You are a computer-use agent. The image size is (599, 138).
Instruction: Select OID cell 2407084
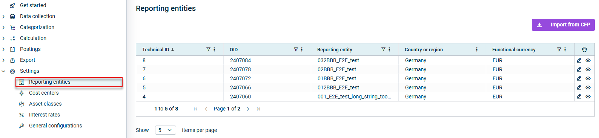point(240,60)
